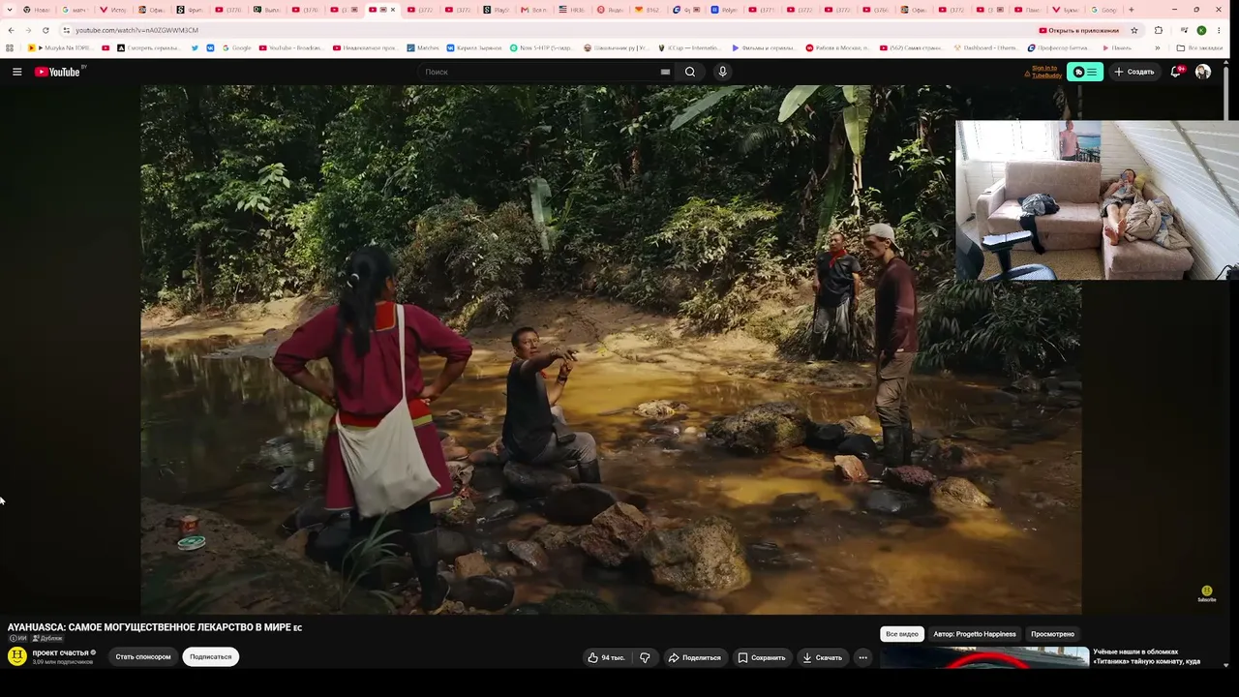Open the VK bookmark icon
The height and width of the screenshot is (697, 1239).
coord(210,47)
